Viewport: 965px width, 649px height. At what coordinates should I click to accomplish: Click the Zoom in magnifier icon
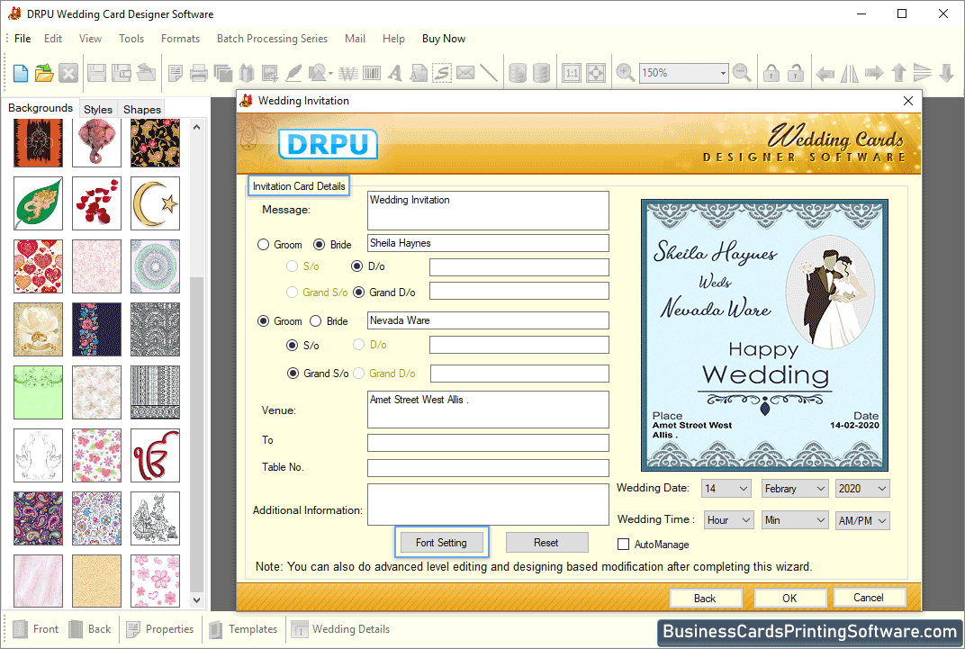pos(626,73)
